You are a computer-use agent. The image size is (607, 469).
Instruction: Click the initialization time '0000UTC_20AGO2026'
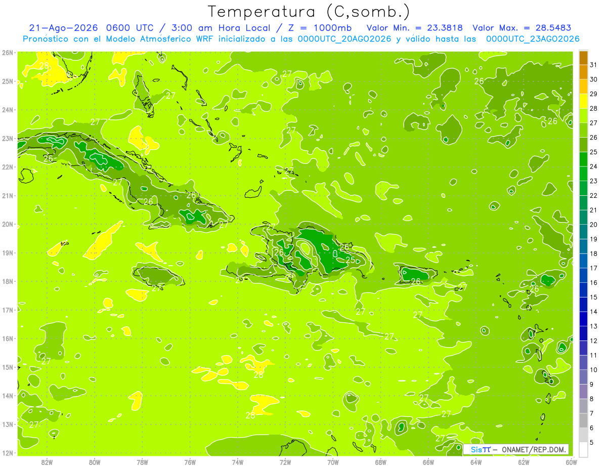(344, 39)
